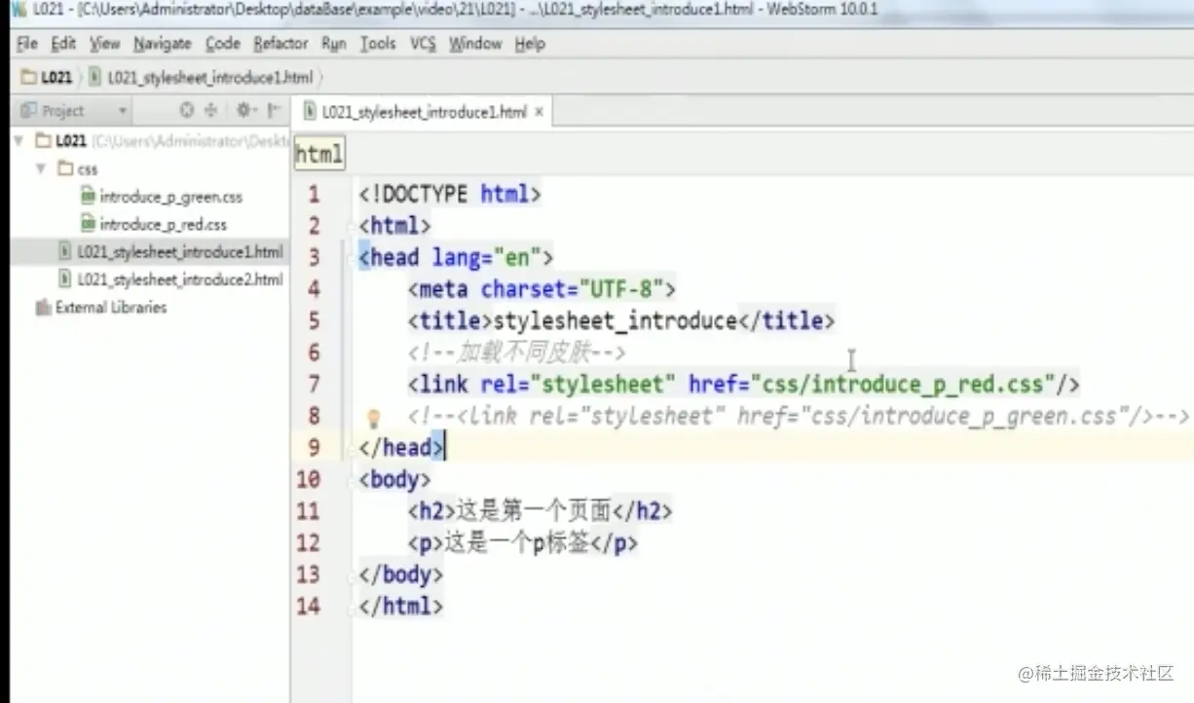Click Collapse All icon in Project panel
This screenshot has height=703, width=1194.
pyautogui.click(x=210, y=110)
